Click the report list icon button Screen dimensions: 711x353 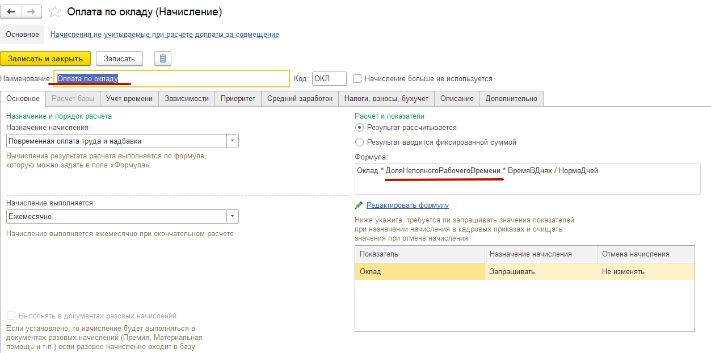[x=163, y=58]
